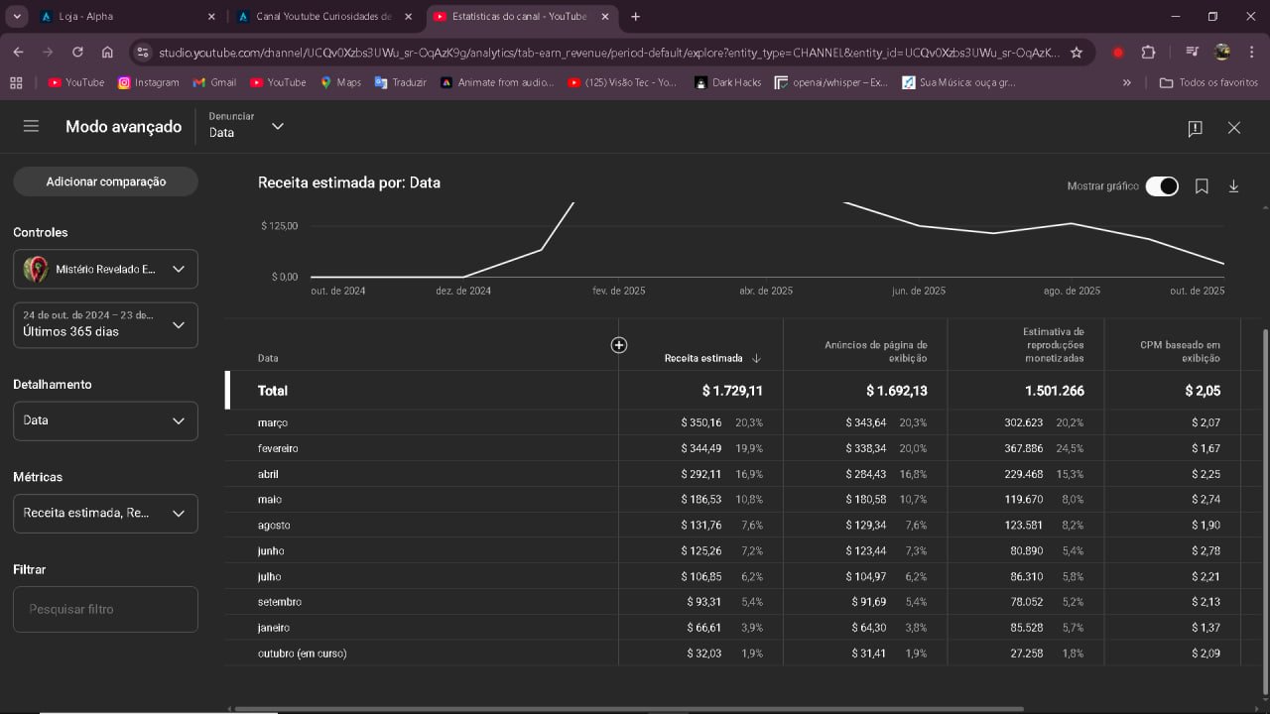Click the send feedback icon
This screenshot has width=1270, height=714.
1195,128
